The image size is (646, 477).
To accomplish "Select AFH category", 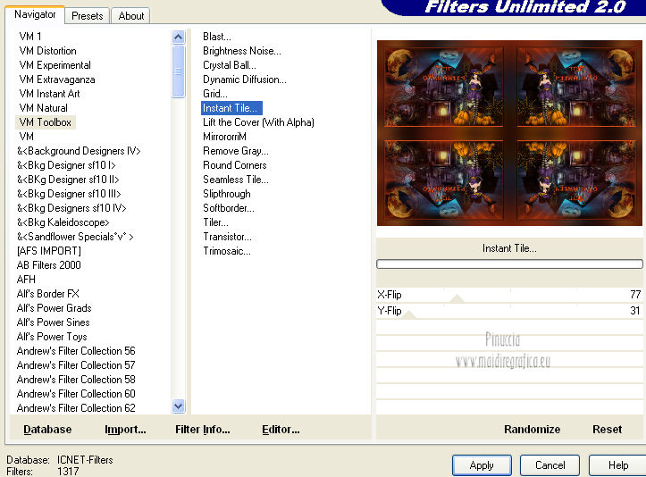I will click(26, 280).
